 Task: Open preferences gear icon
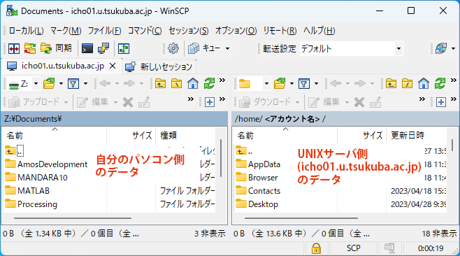[x=173, y=48]
